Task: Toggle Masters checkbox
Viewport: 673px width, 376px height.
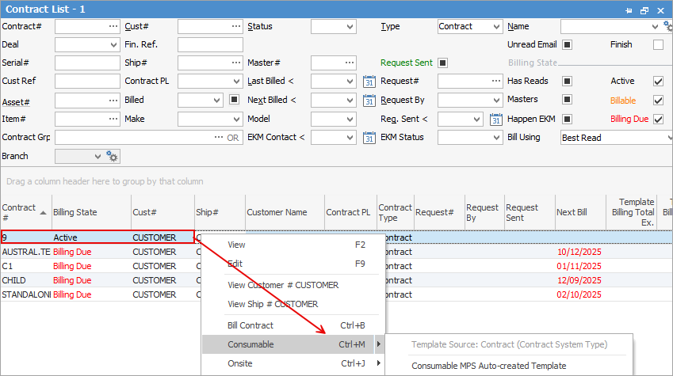Action: tap(567, 100)
